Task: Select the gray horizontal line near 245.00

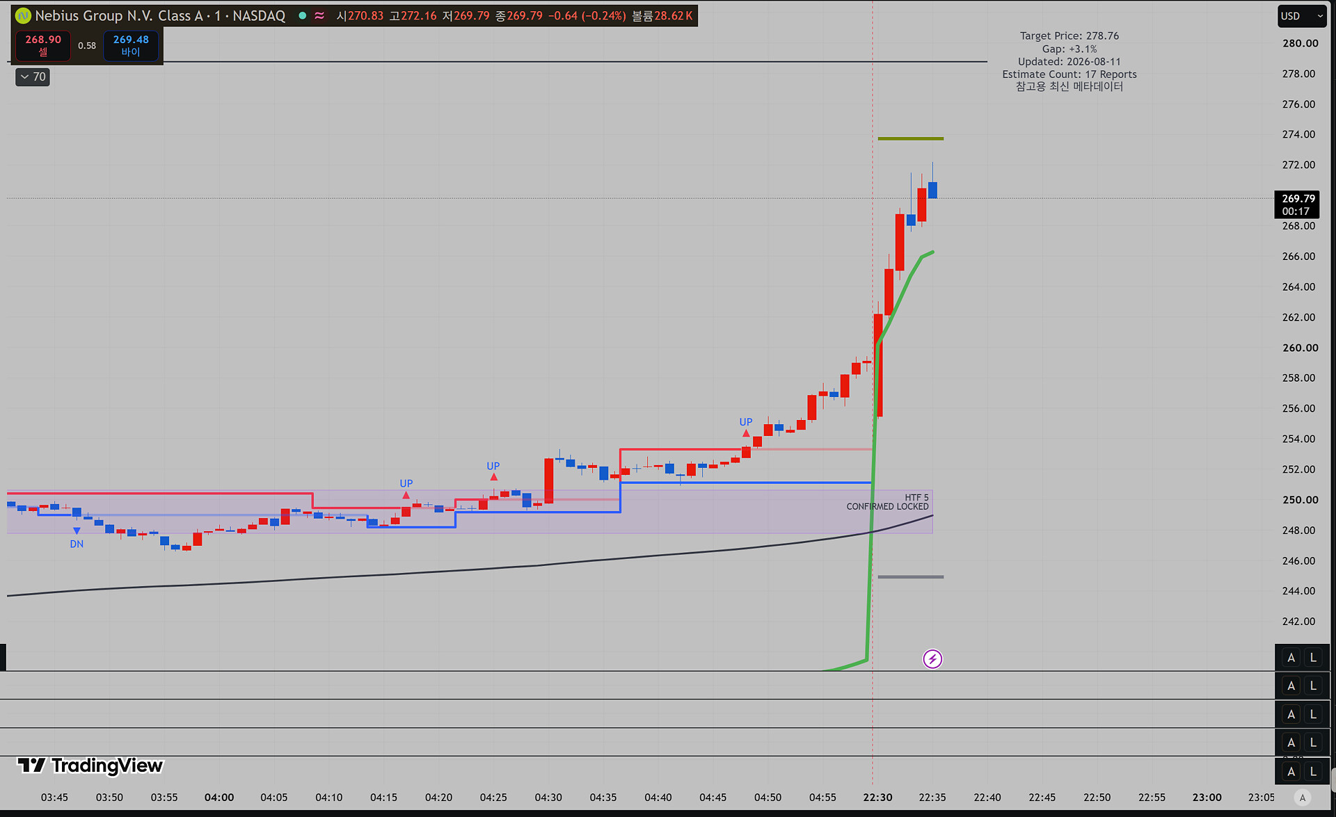Action: coord(911,576)
